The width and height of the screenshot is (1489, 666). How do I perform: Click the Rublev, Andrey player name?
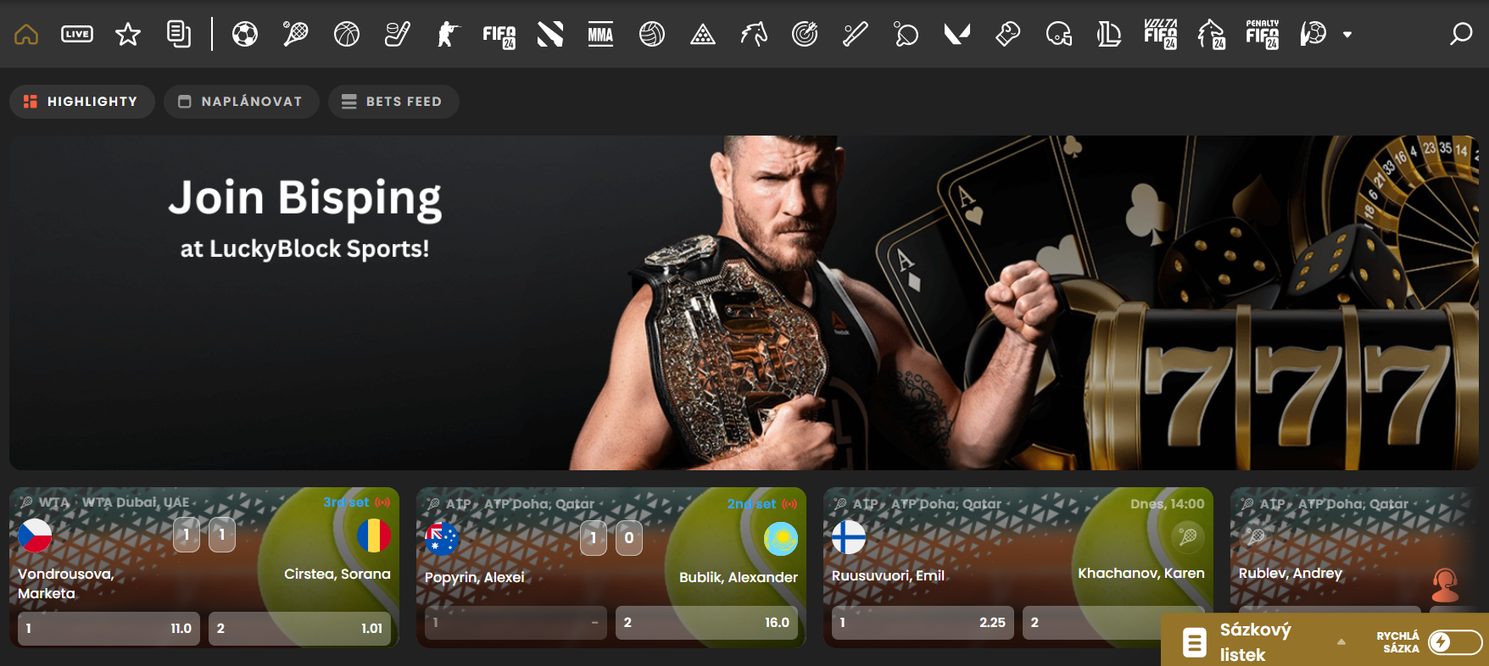tap(1291, 574)
